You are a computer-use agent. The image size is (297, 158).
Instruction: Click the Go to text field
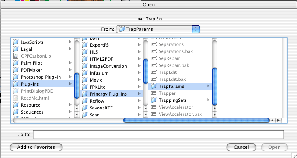point(158,134)
